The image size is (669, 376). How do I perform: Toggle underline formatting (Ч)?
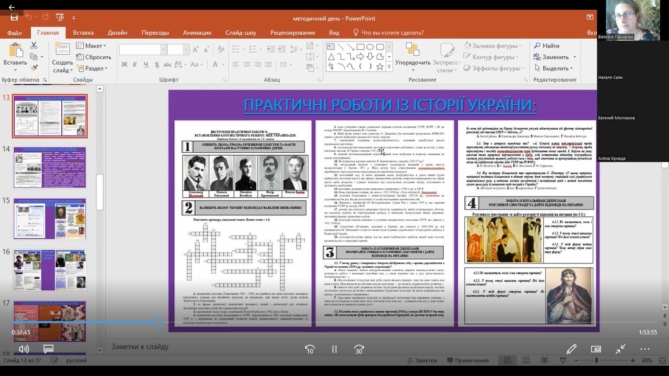146,65
